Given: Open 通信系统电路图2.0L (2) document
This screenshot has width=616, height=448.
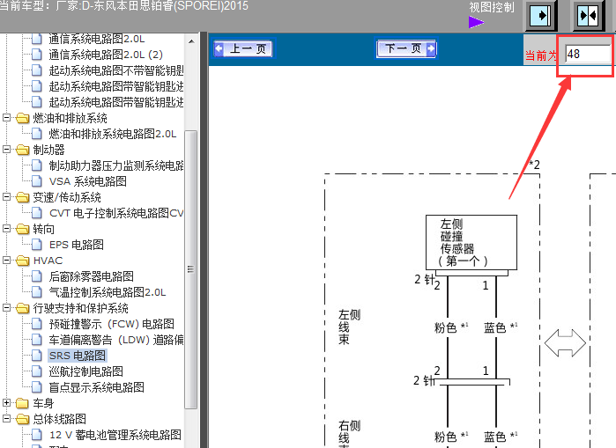Looking at the screenshot, I should (106, 55).
